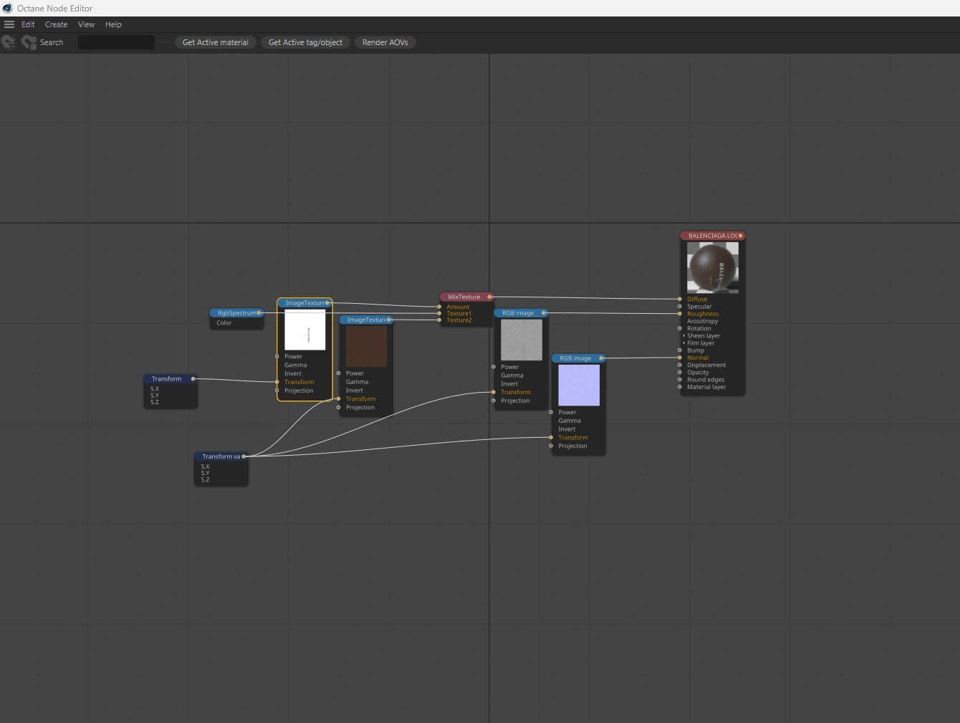Click the brown texture thumbnail in ImageTexture

tap(367, 347)
